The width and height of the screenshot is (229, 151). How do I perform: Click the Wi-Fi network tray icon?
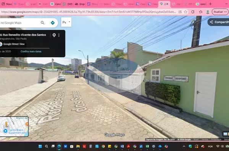click(218, 146)
